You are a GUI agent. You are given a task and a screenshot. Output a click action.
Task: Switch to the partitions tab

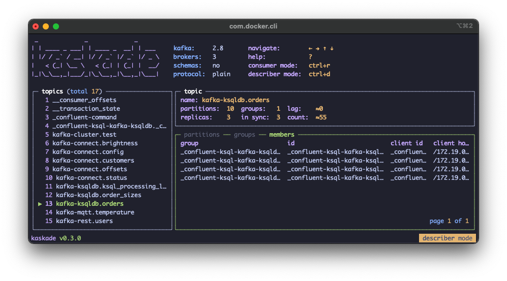[x=201, y=135]
